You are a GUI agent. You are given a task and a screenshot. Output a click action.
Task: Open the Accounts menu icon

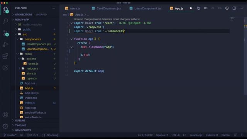(x=5, y=115)
